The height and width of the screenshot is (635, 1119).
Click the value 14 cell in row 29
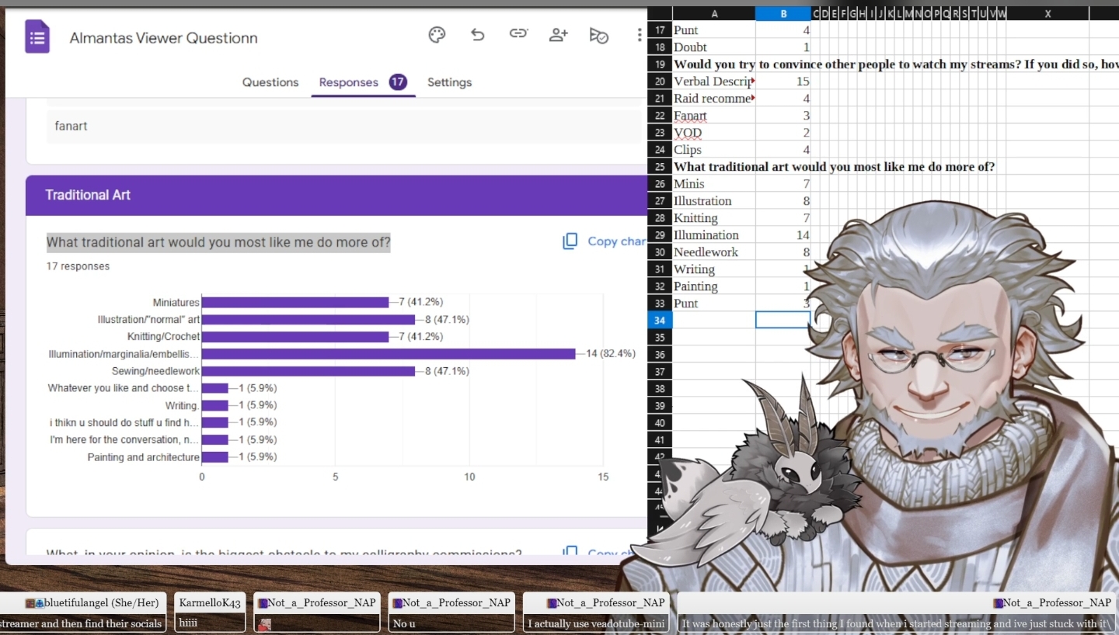pos(783,235)
